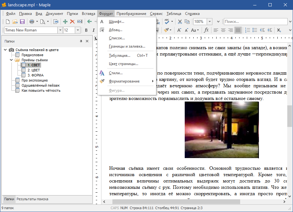293x212 pixels.
Task: Open the Форматирование submenu
Action: (124, 81)
